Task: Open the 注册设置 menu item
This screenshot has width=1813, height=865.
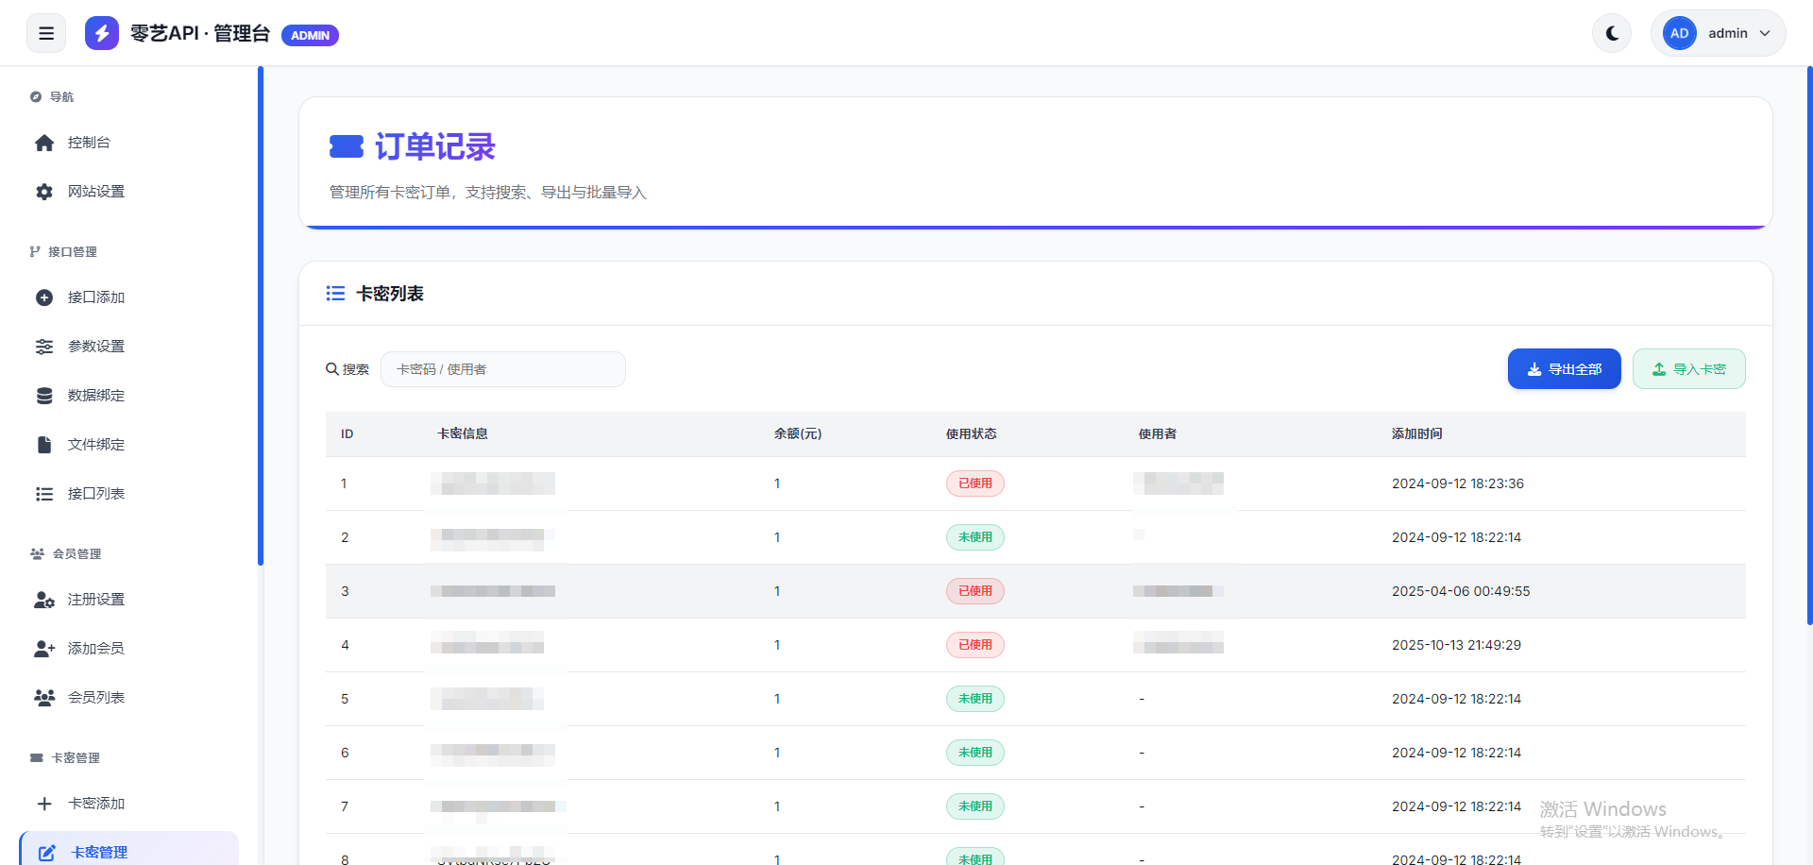Action: (x=95, y=600)
